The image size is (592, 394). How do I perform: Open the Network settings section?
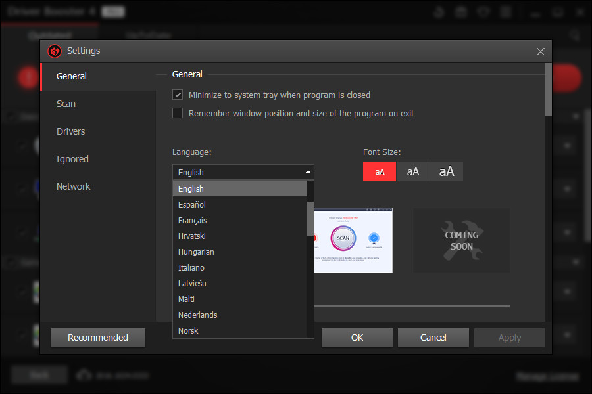pyautogui.click(x=73, y=186)
